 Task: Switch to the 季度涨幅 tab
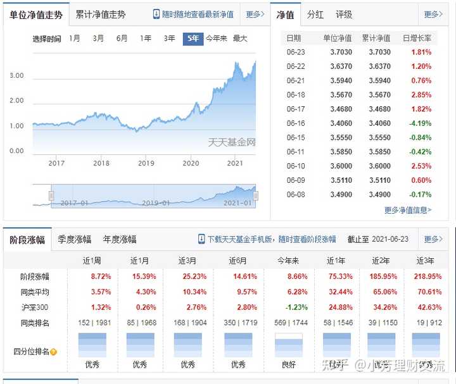[x=75, y=239]
